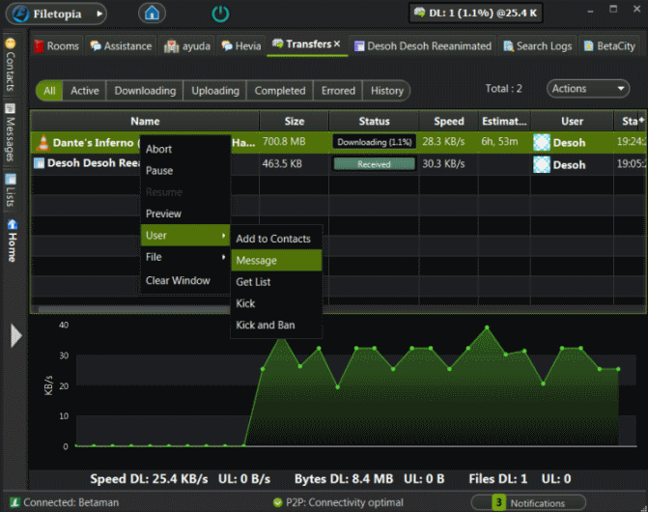
Task: Choose Abort from the context menu
Action: pos(185,149)
